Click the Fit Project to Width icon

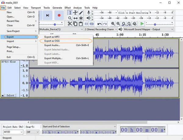(x=129, y=24)
